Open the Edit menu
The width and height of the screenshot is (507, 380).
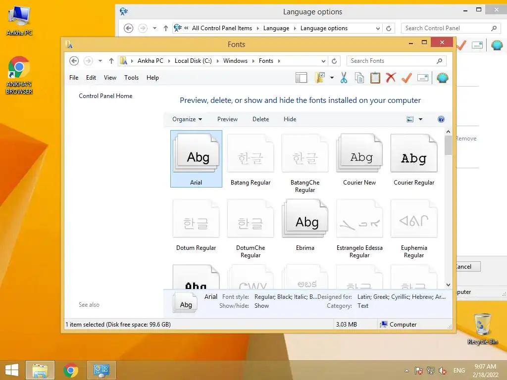[91, 78]
